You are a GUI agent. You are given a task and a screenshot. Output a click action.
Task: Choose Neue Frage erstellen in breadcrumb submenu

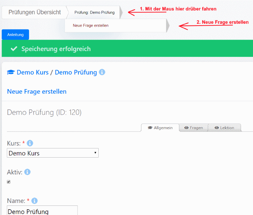coord(90,25)
